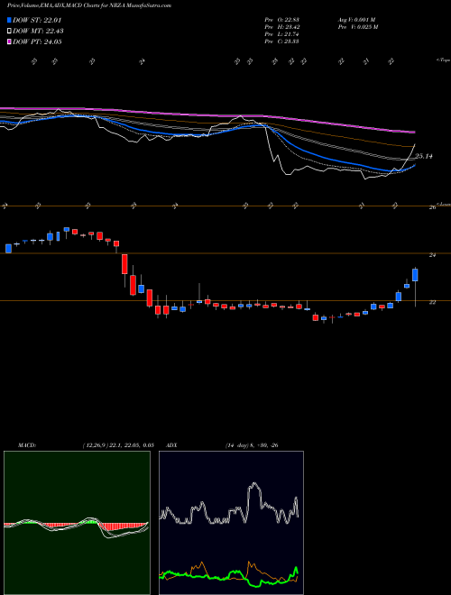Open the green MACD indicator chart
451x595 pixels.
pyautogui.click(x=77, y=523)
